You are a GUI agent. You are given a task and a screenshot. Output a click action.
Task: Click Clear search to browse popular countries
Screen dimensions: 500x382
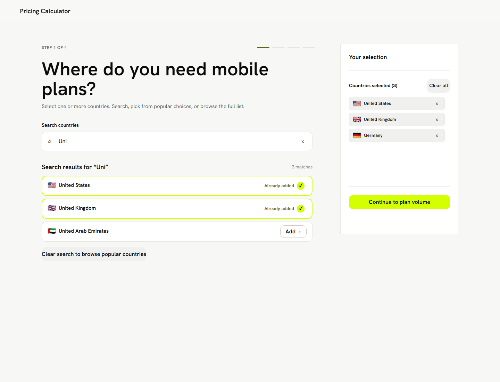pyautogui.click(x=94, y=254)
